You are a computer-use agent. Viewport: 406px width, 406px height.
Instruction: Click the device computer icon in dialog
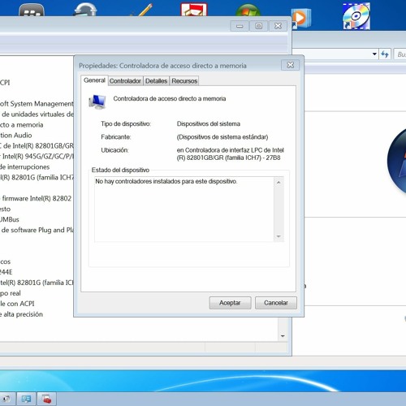[97, 101]
